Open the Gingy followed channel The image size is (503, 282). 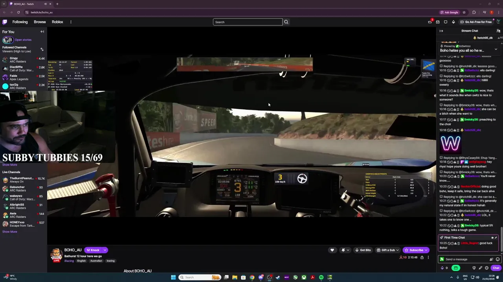(x=24, y=60)
